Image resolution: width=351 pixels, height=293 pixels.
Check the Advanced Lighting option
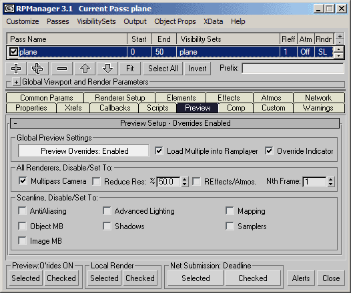tap(107, 210)
